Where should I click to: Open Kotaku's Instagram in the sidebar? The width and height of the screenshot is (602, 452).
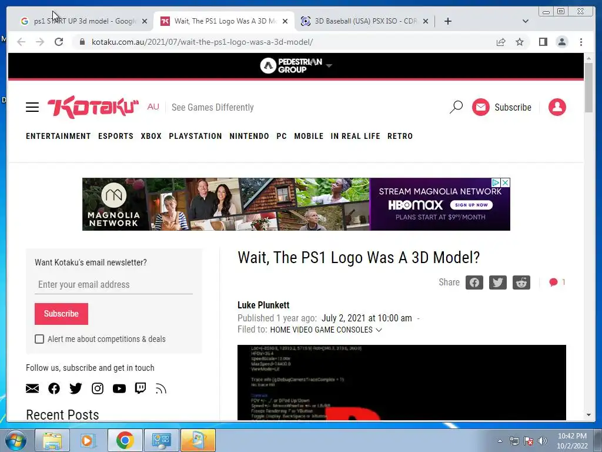(98, 388)
